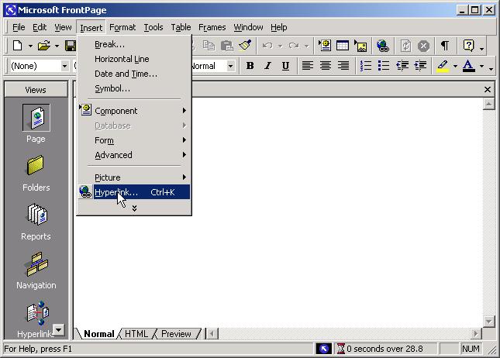The width and height of the screenshot is (500, 358).
Task: Switch to Reports view
Action: (x=36, y=222)
